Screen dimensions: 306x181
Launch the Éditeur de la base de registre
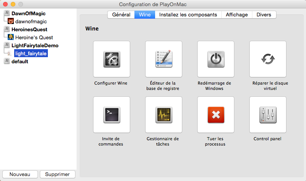(x=164, y=59)
